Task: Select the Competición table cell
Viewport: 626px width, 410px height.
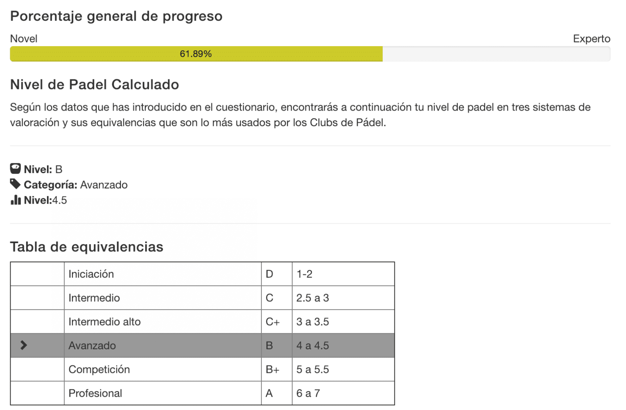Action: 163,369
